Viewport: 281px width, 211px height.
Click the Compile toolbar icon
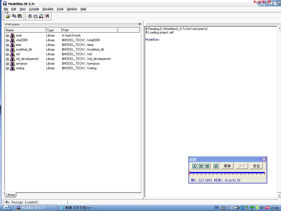pos(30,16)
